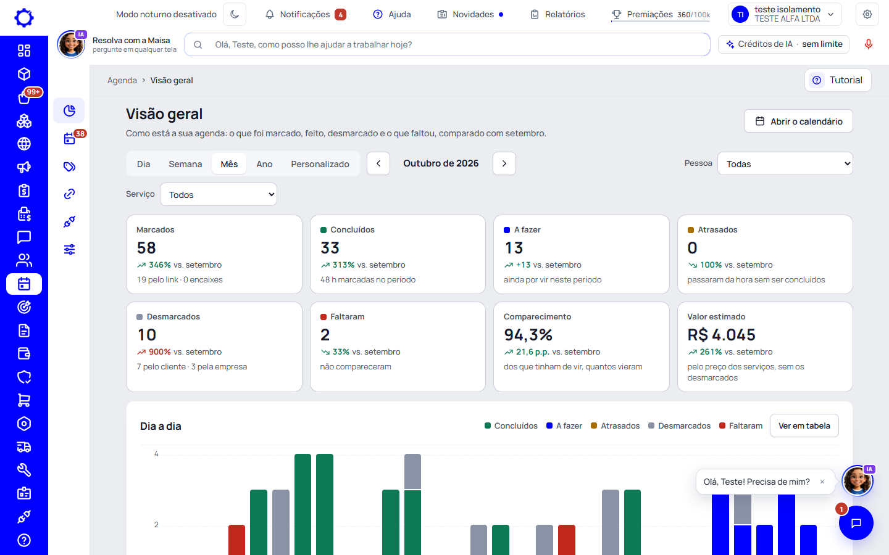Screen dimensions: 889x555
Task: Toggle night mode with the moon button
Action: [x=235, y=14]
